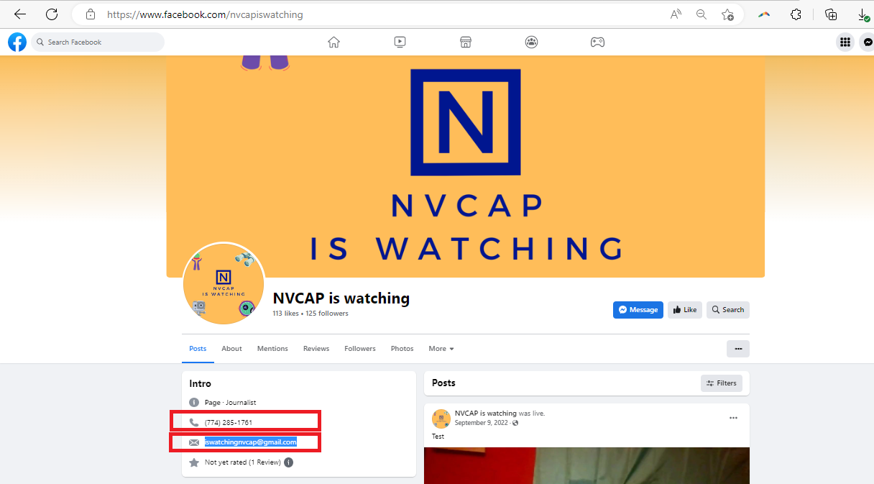Click Not yet rated (1 Review) text
Image resolution: width=874 pixels, height=484 pixels.
coord(243,462)
